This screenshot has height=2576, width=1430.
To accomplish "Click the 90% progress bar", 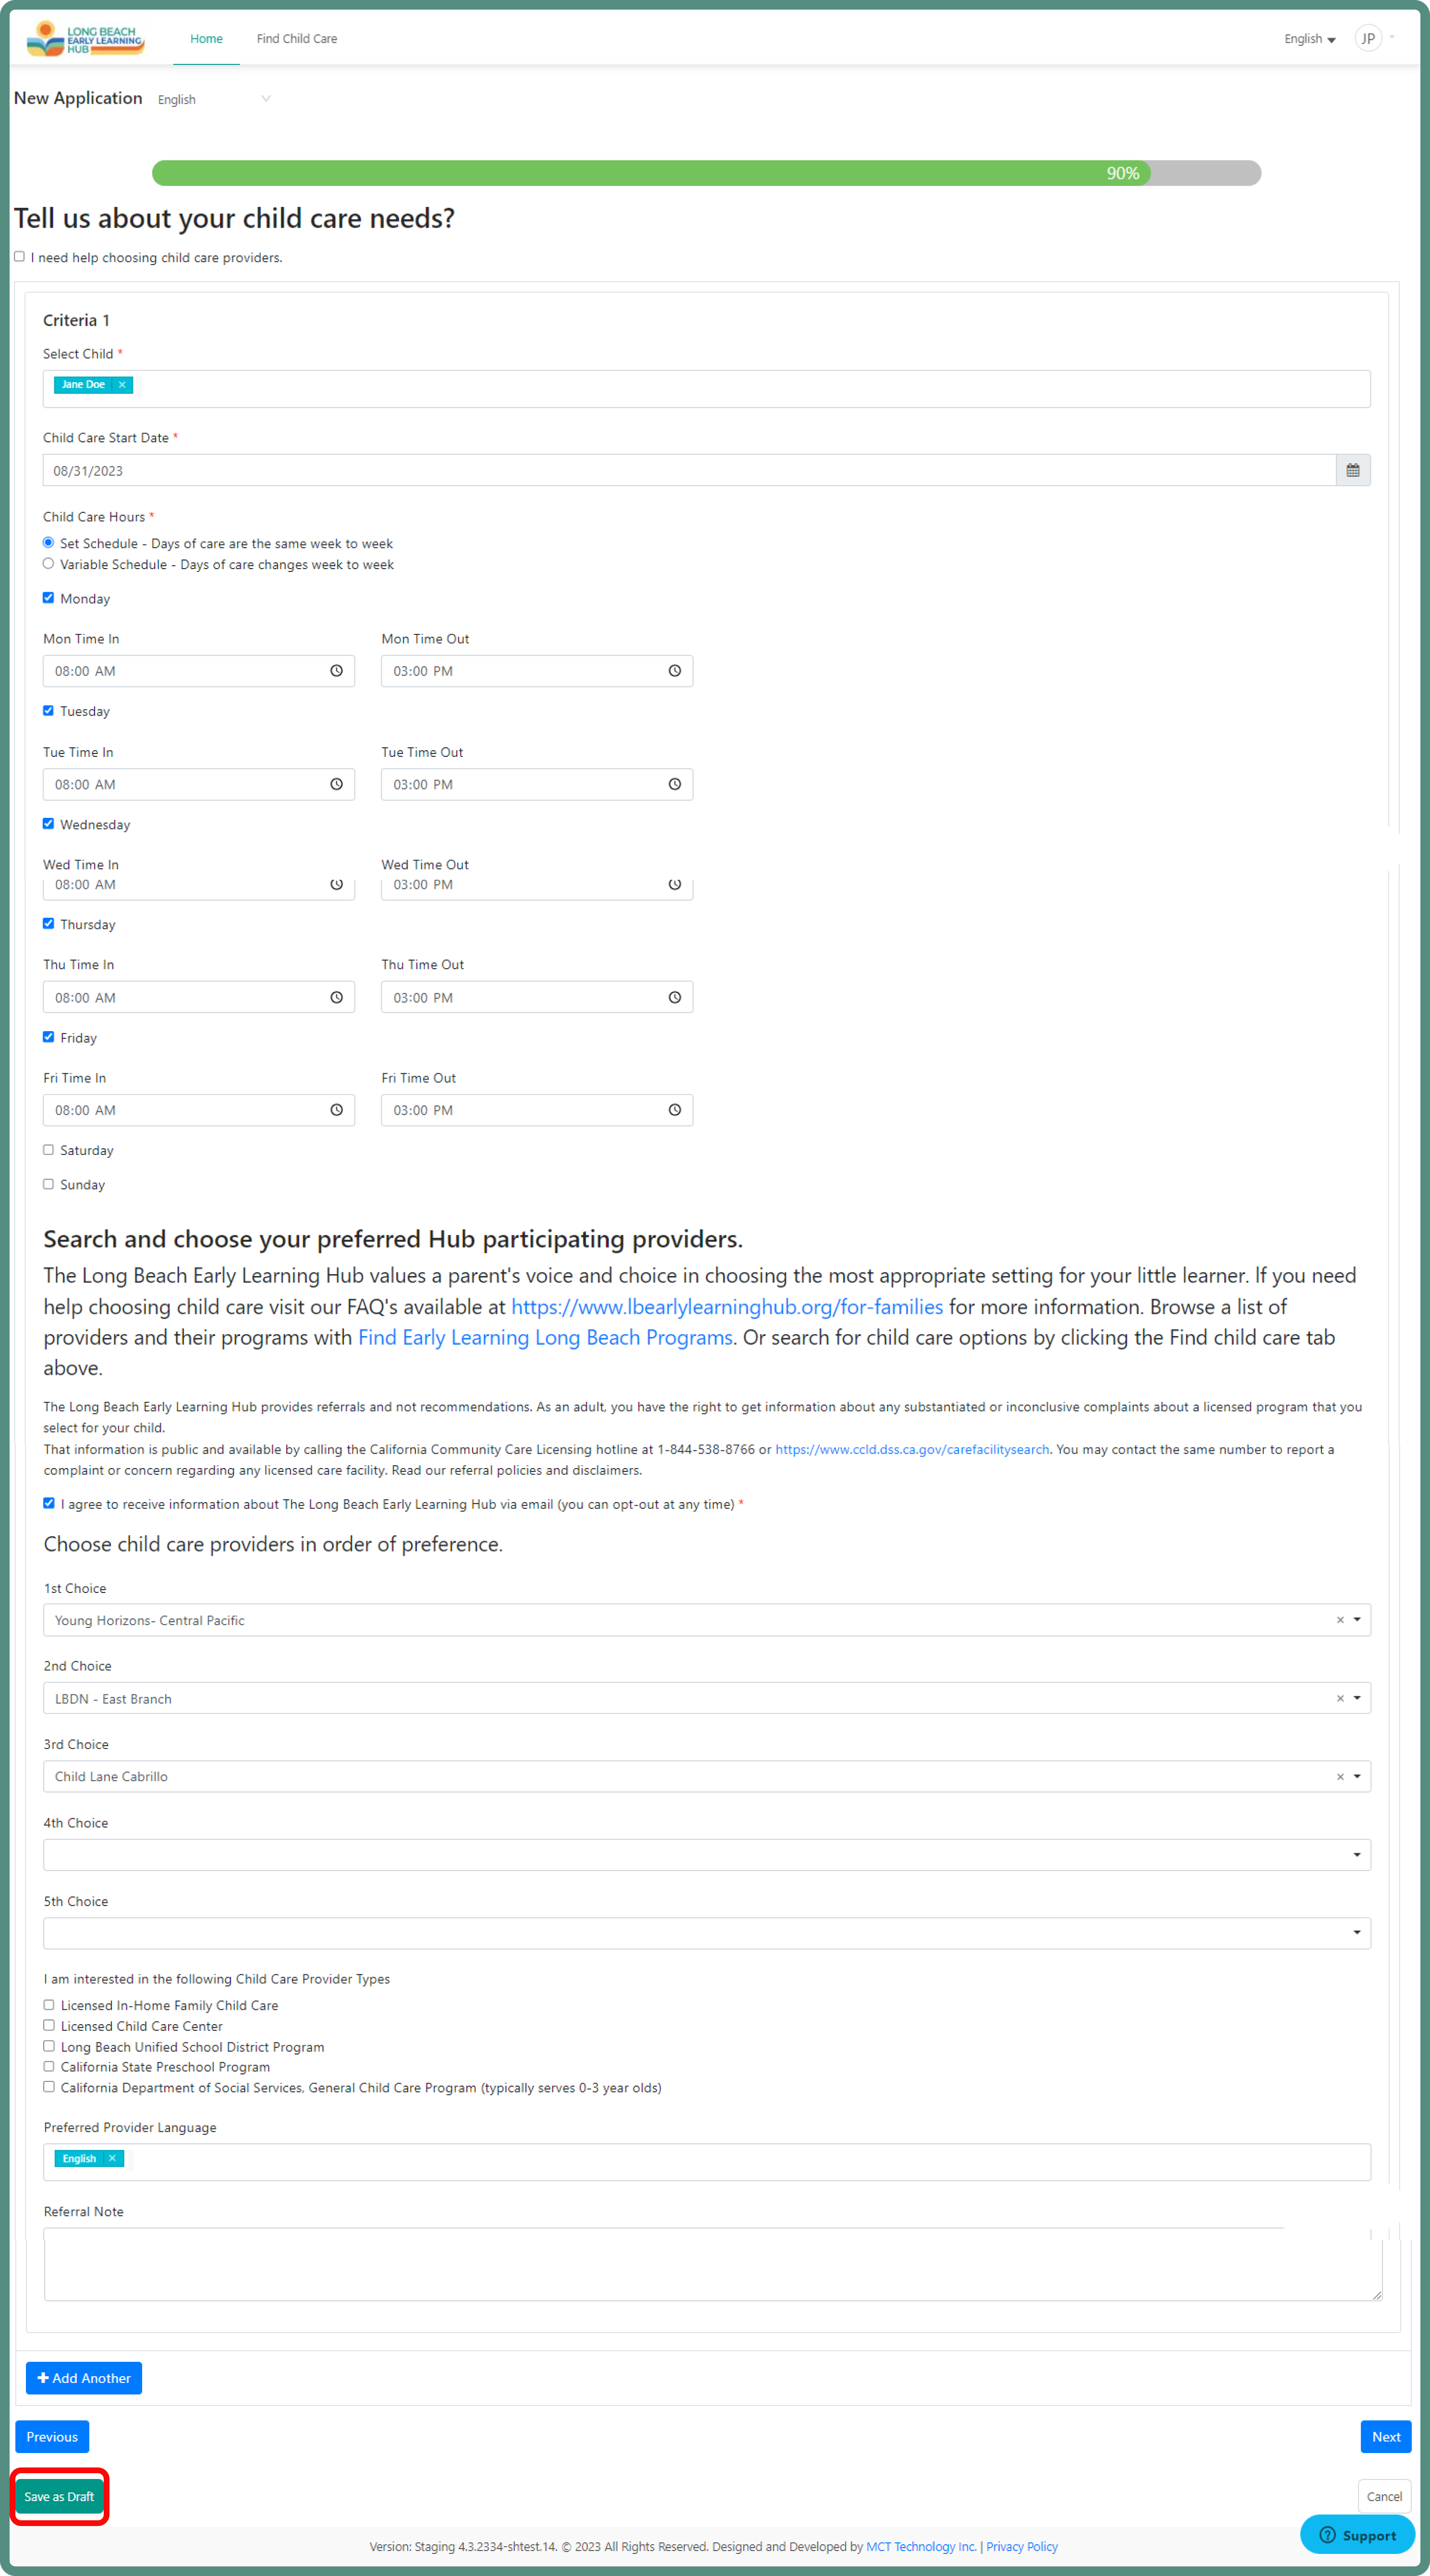I will tap(706, 173).
